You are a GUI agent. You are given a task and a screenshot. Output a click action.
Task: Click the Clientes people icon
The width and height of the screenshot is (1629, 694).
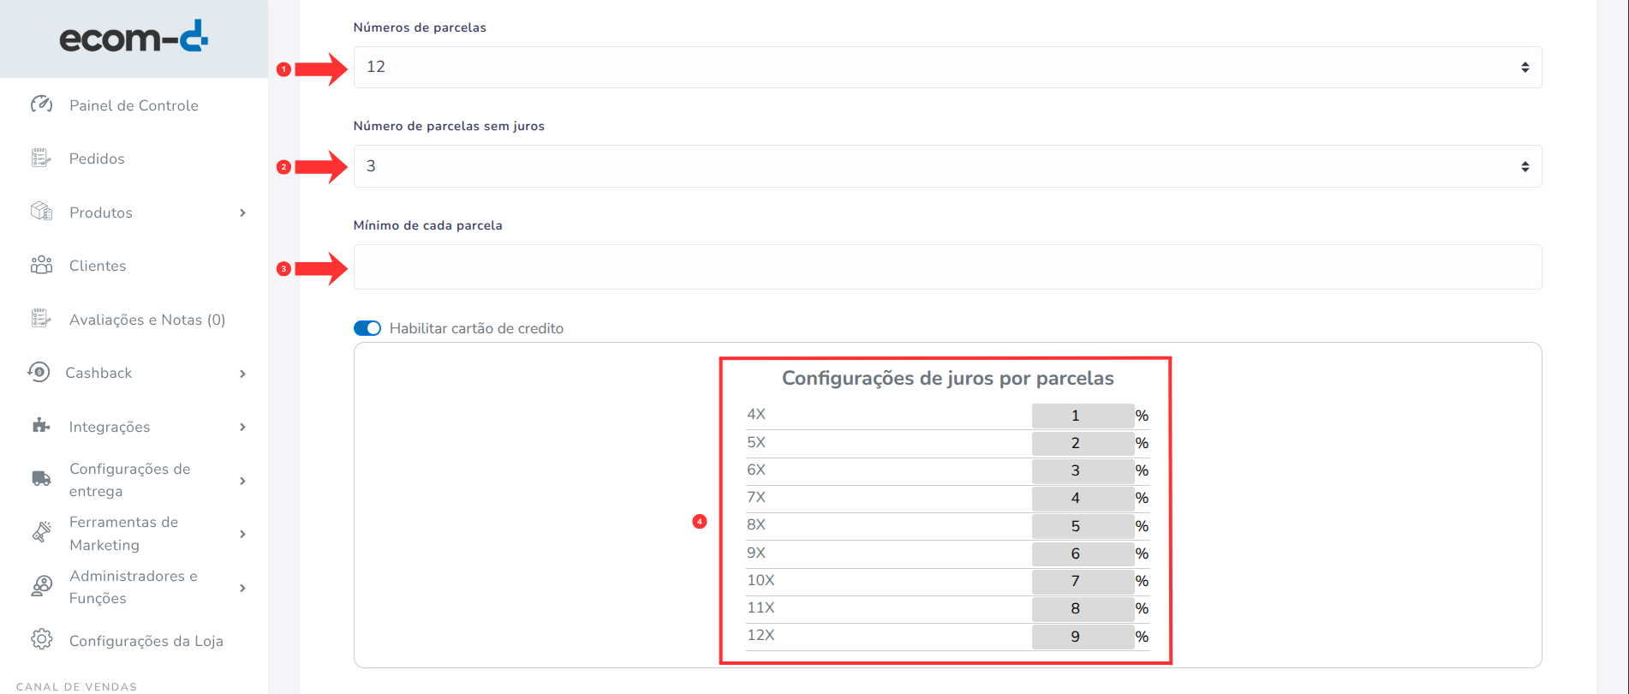41,266
